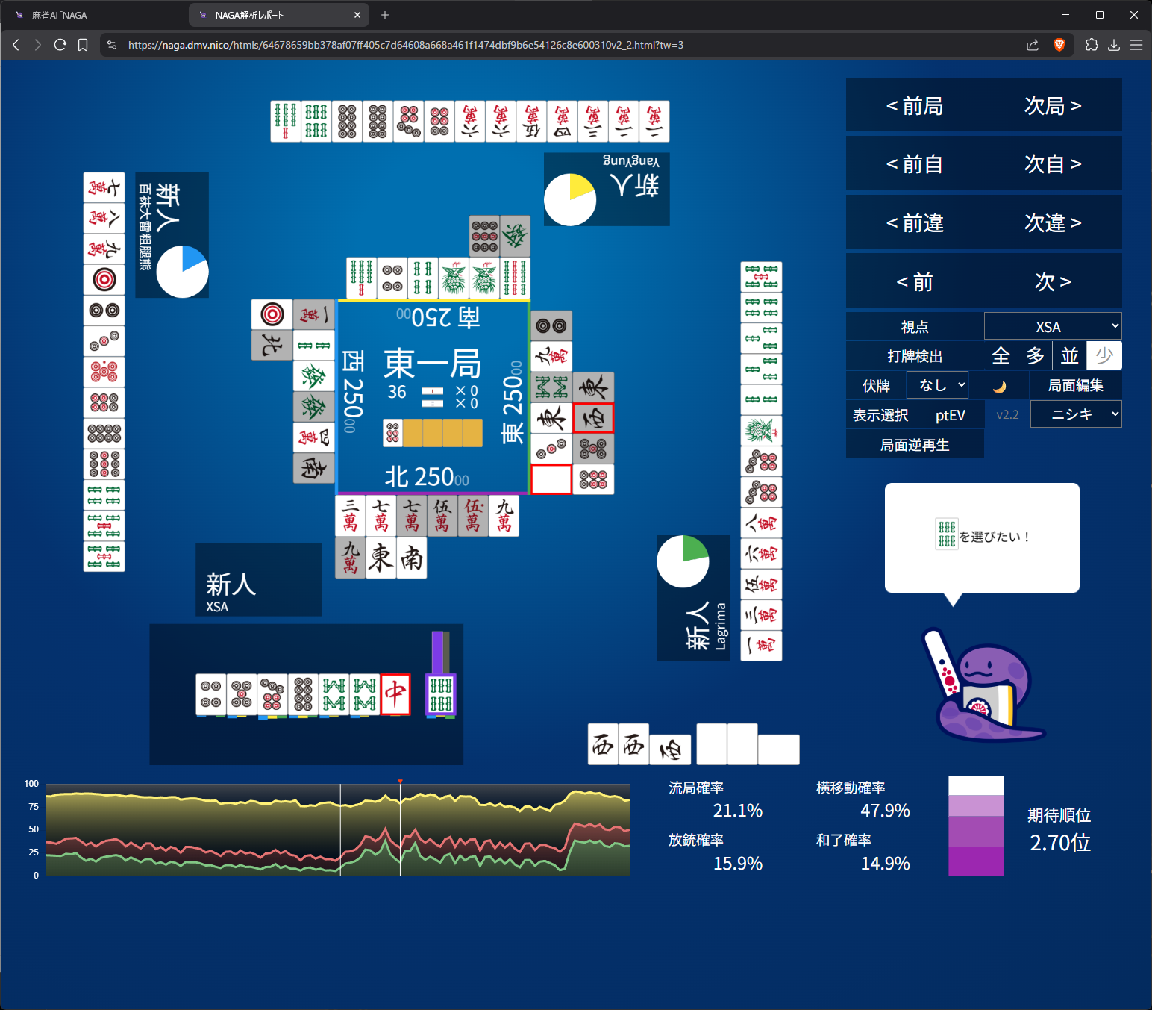This screenshot has width=1152, height=1010.
Task: Open the ニシキ model dropdown
Action: click(1075, 414)
